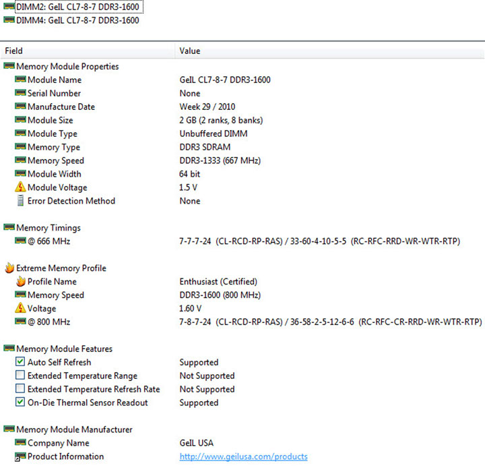Select the 64 bit value
485x470 pixels.
tap(189, 174)
